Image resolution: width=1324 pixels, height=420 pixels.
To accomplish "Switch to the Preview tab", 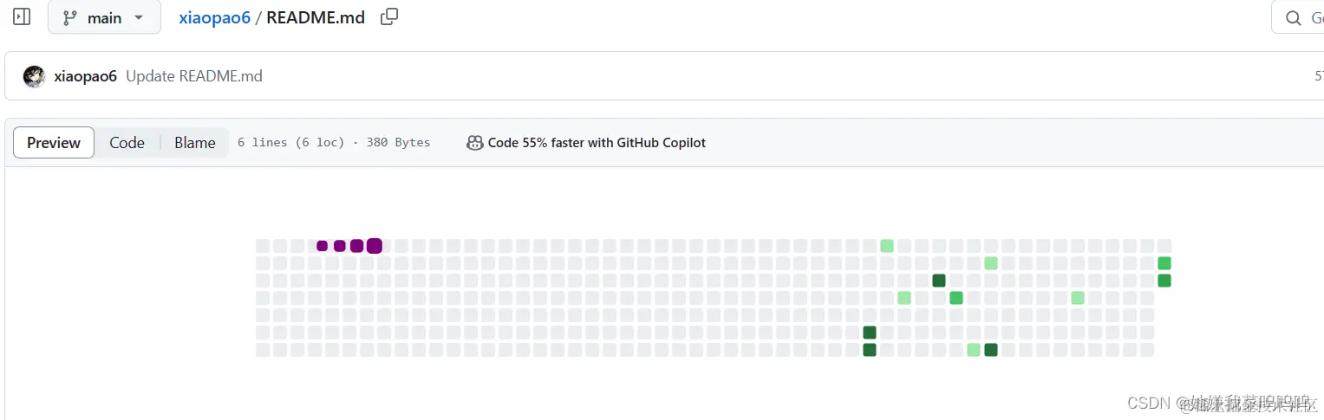I will 54,143.
